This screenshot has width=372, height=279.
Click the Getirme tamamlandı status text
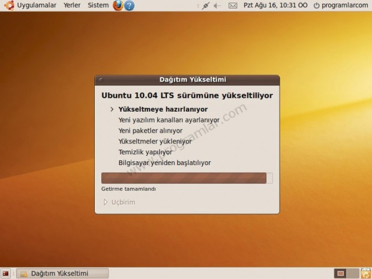pos(128,189)
